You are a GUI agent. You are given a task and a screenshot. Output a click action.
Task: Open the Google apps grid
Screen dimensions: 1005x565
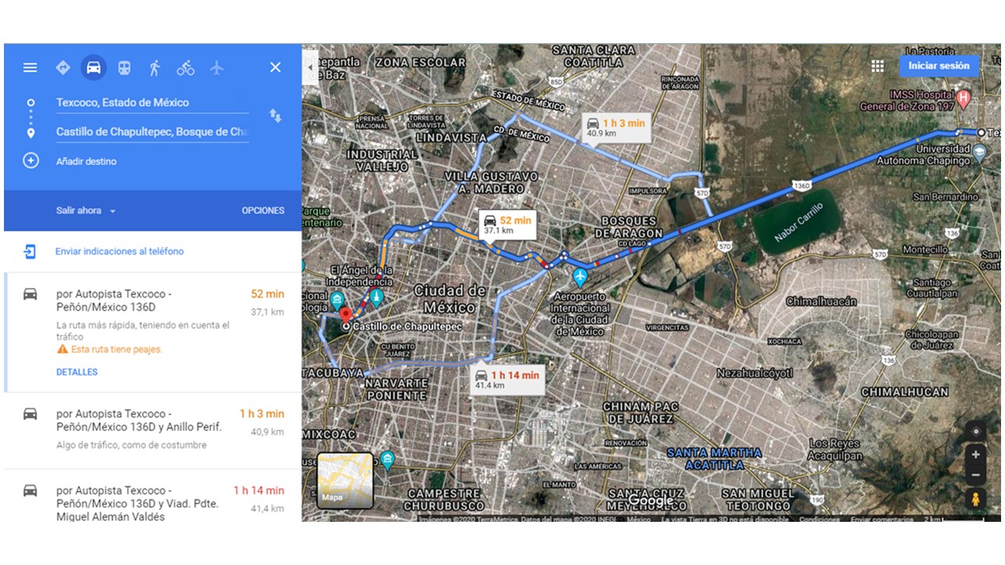tap(878, 66)
